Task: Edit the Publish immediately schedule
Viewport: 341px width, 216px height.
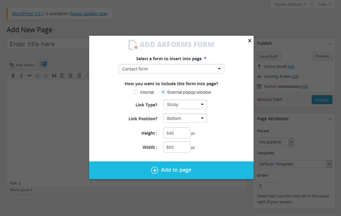Action: pyautogui.click(x=305, y=87)
